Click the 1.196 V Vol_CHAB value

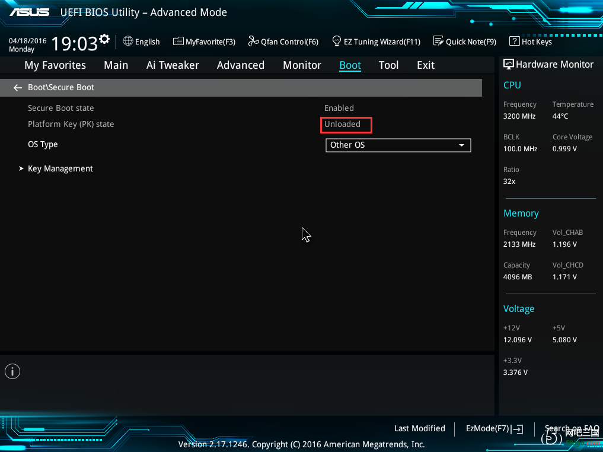pos(564,244)
